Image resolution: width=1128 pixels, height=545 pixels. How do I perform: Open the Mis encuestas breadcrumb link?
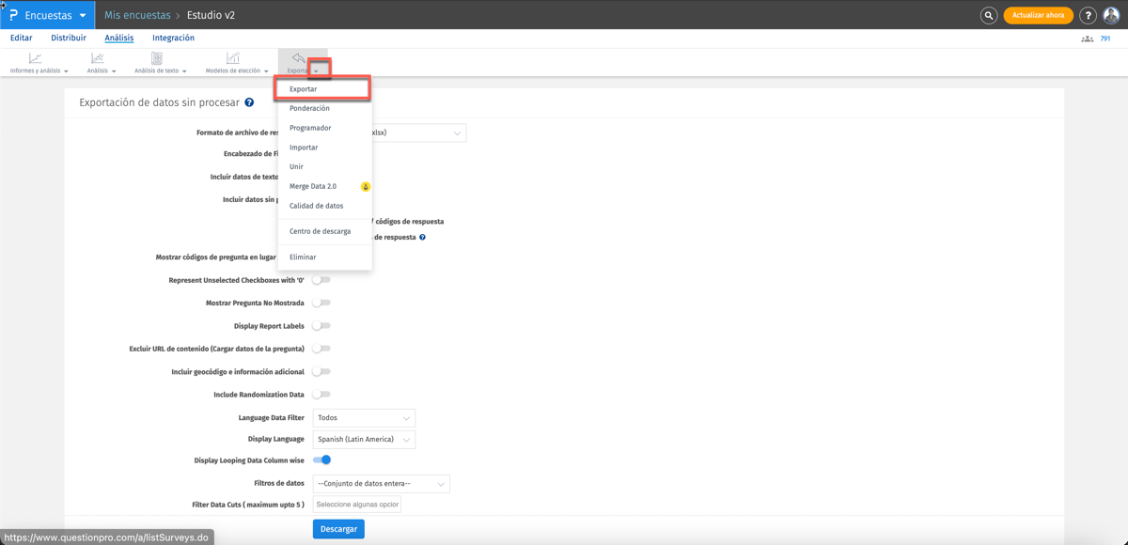(x=137, y=15)
